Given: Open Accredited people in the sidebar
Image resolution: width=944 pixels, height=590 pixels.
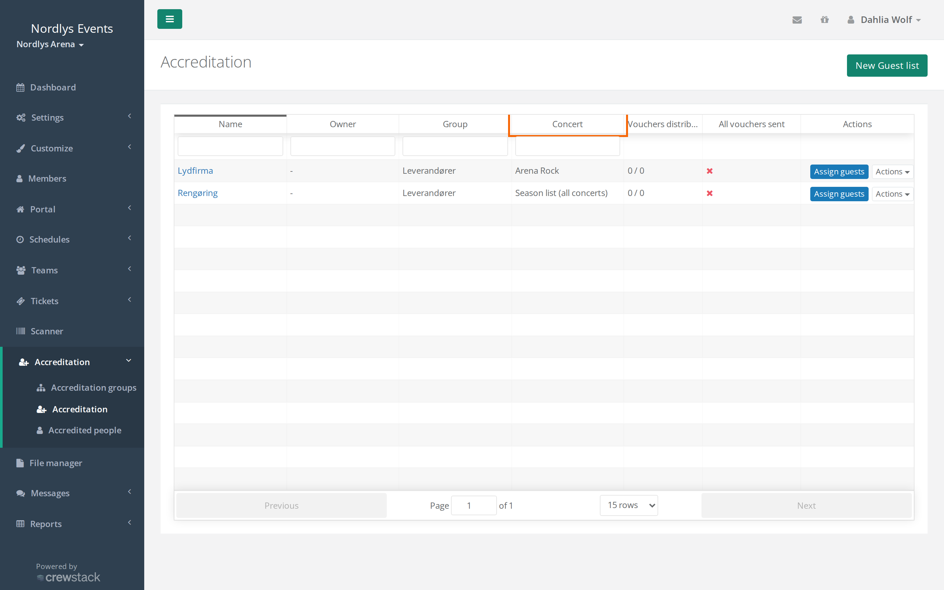Looking at the screenshot, I should tap(85, 430).
